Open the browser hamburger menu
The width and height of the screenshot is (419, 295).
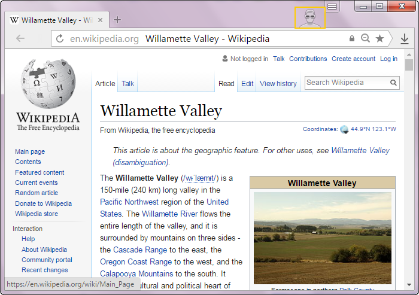pos(332,6)
